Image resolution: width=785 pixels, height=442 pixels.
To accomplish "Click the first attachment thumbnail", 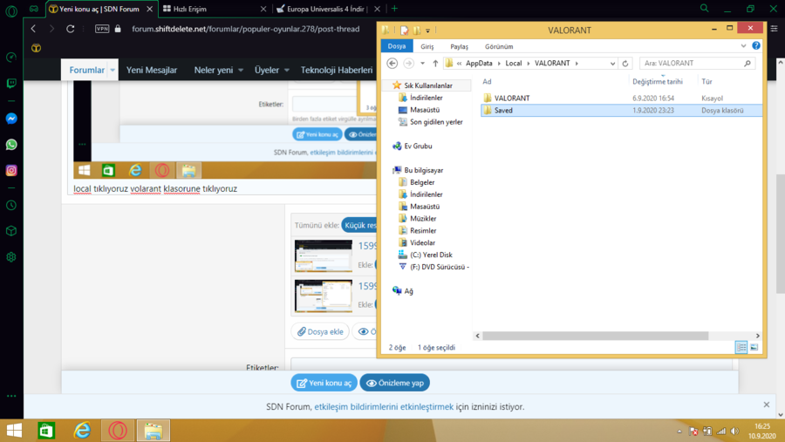I will point(324,255).
